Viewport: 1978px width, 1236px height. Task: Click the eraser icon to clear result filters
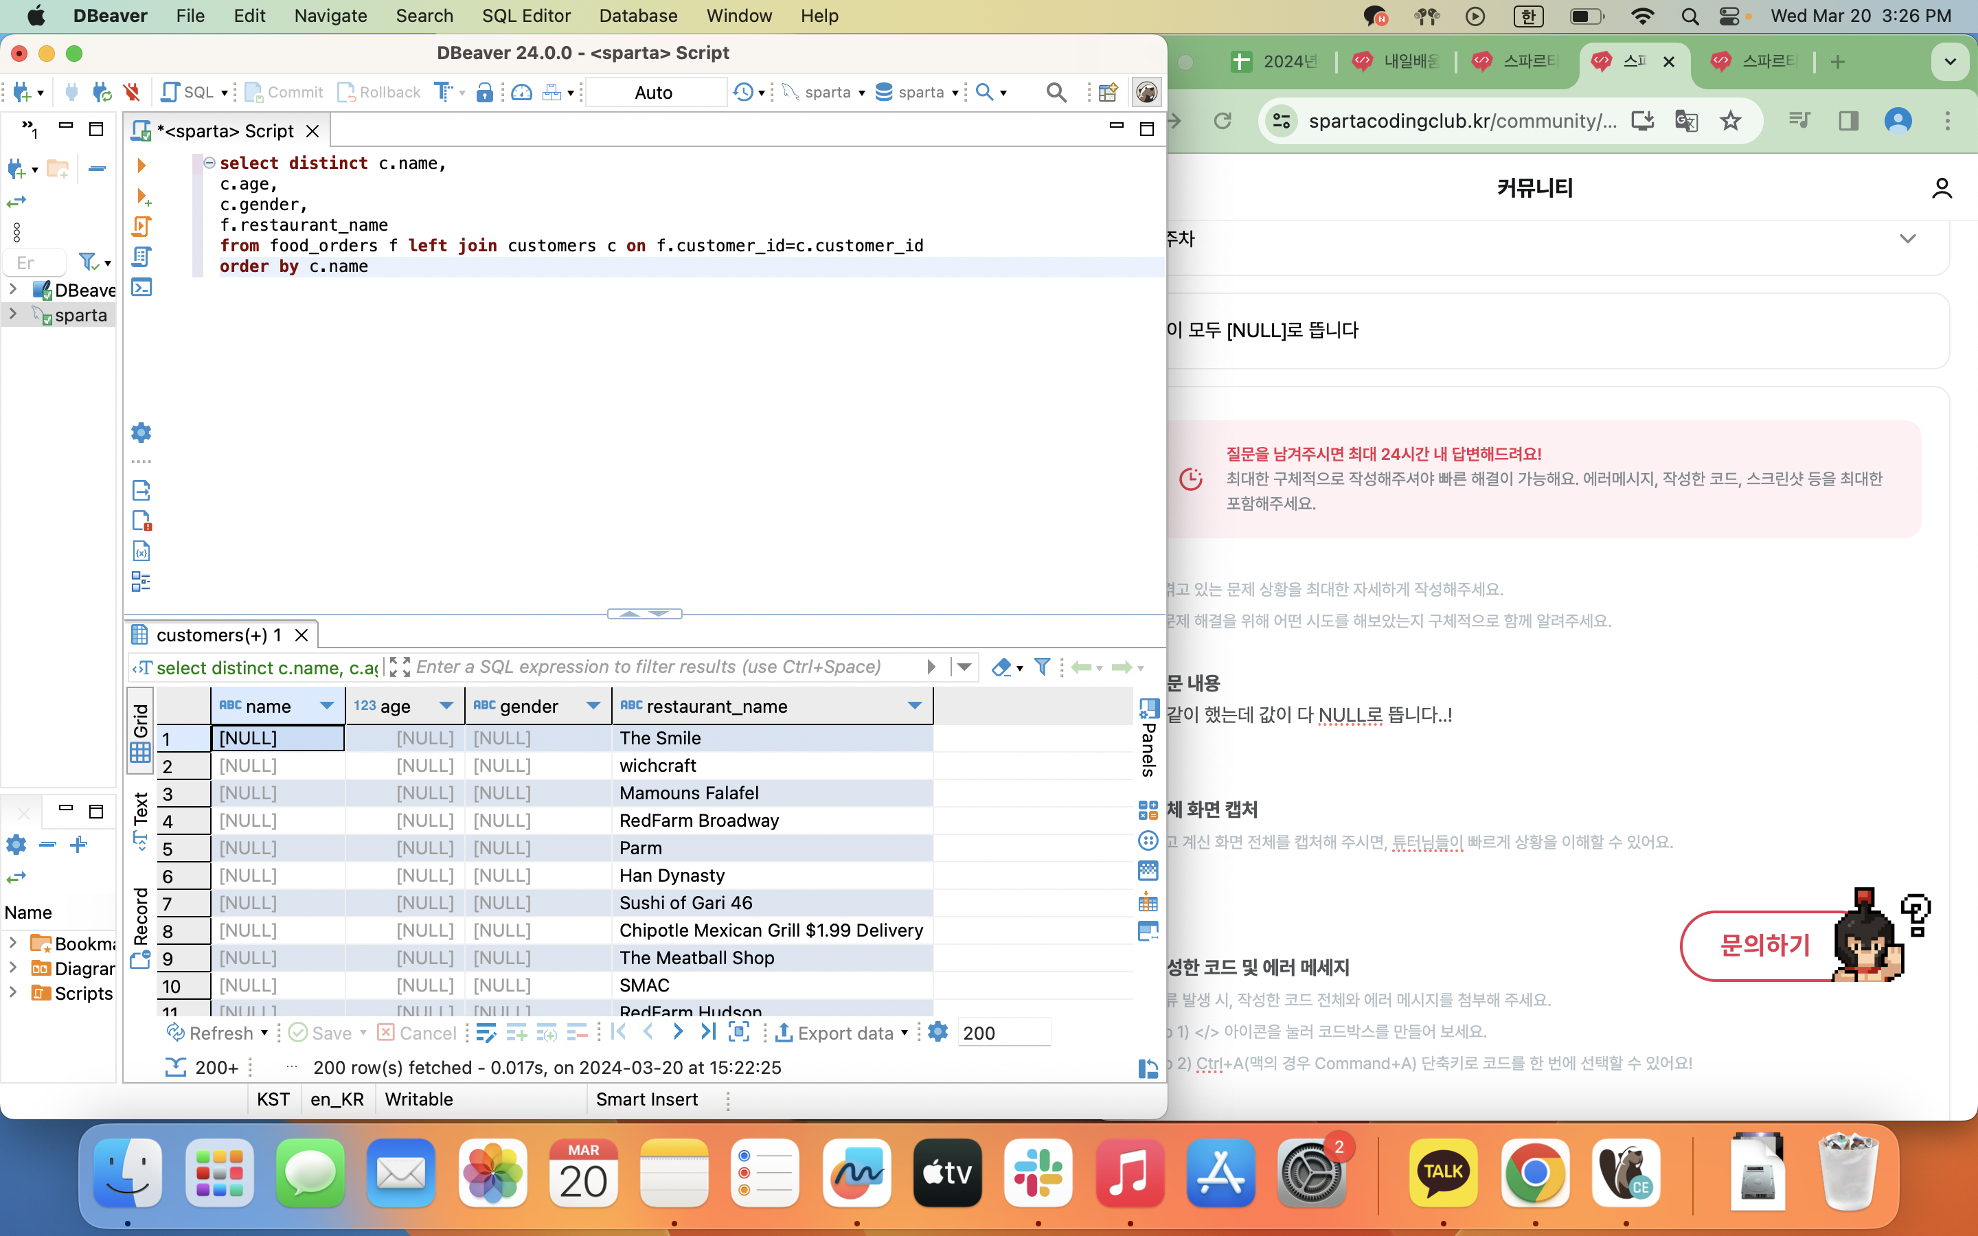[x=1001, y=667]
